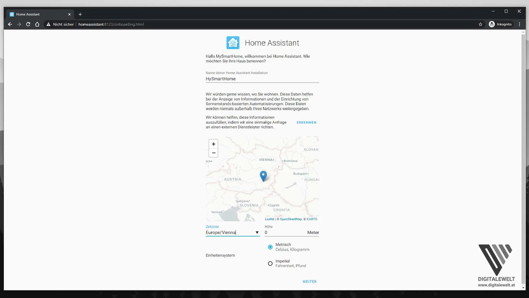Click 'Celsius, Kilogramm' description text
The width and height of the screenshot is (529, 298).
click(x=292, y=249)
